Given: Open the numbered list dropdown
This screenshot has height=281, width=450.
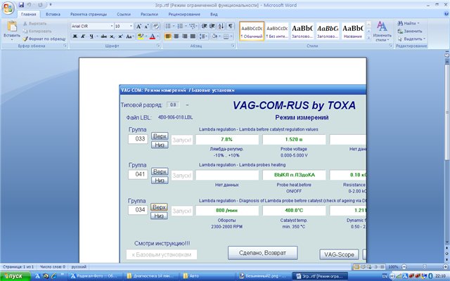Looking at the screenshot, I should coord(186,27).
